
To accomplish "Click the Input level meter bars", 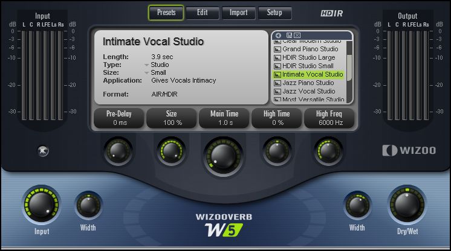I will click(42, 75).
